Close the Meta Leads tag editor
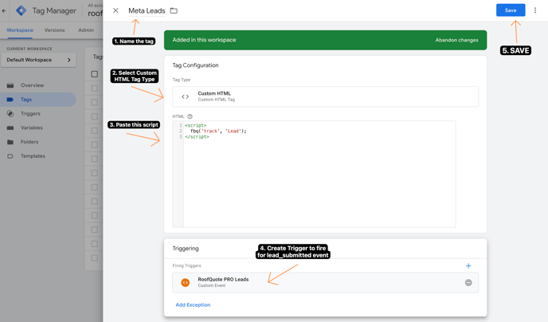The image size is (548, 322). coord(115,10)
